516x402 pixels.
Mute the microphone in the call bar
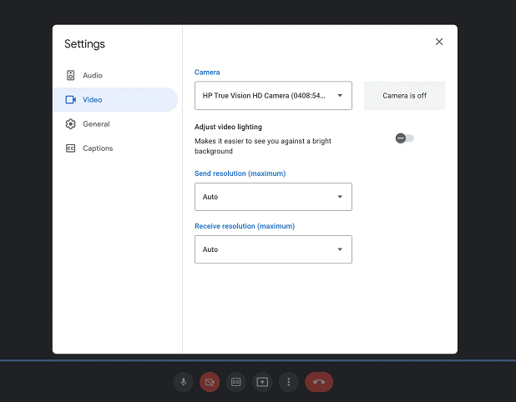pyautogui.click(x=184, y=382)
